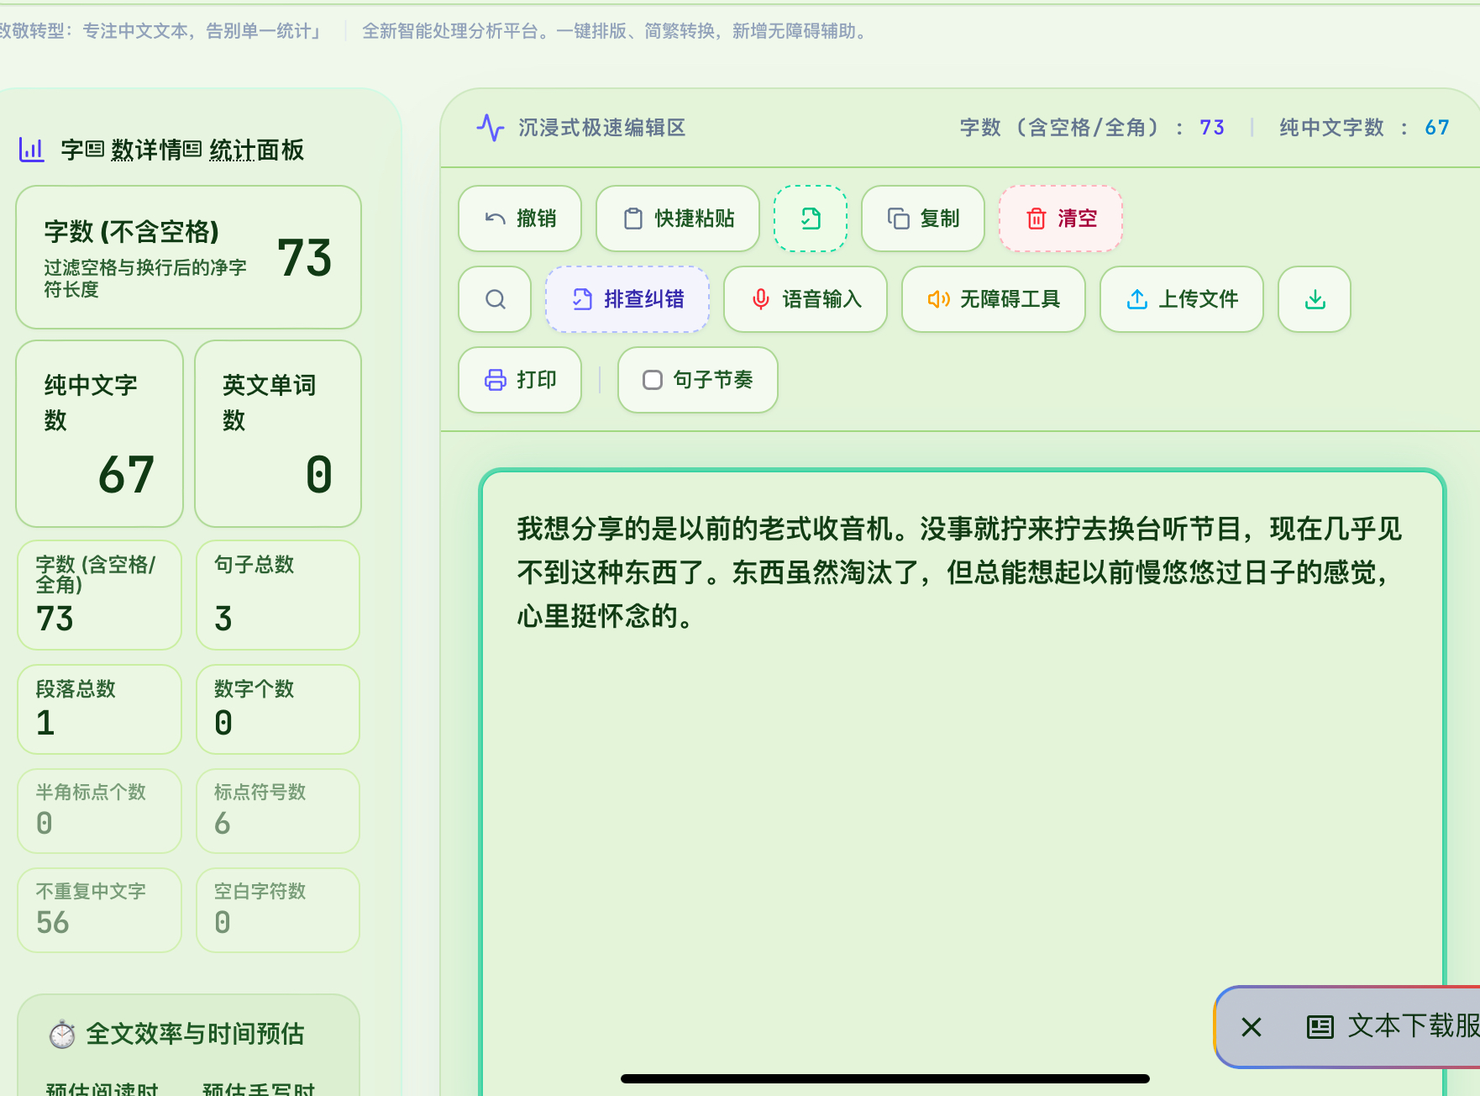This screenshot has width=1480, height=1096.
Task: Click the microphone icon in 语音输入
Action: pyautogui.click(x=761, y=299)
